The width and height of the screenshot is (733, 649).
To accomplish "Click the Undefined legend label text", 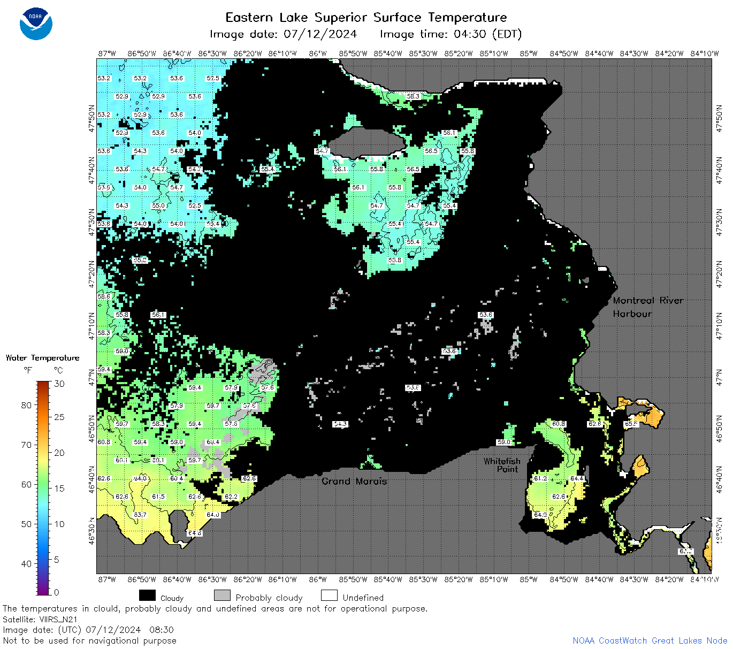I will [363, 598].
